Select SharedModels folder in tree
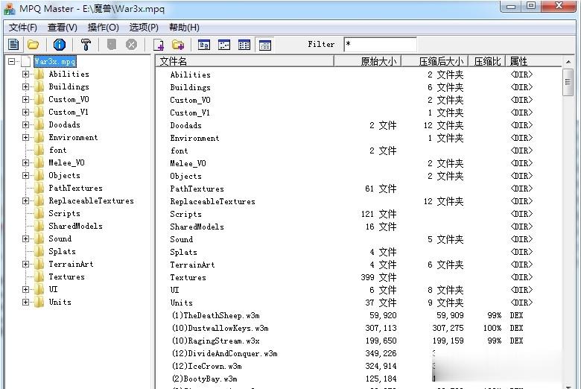The width and height of the screenshot is (581, 389). (x=75, y=227)
